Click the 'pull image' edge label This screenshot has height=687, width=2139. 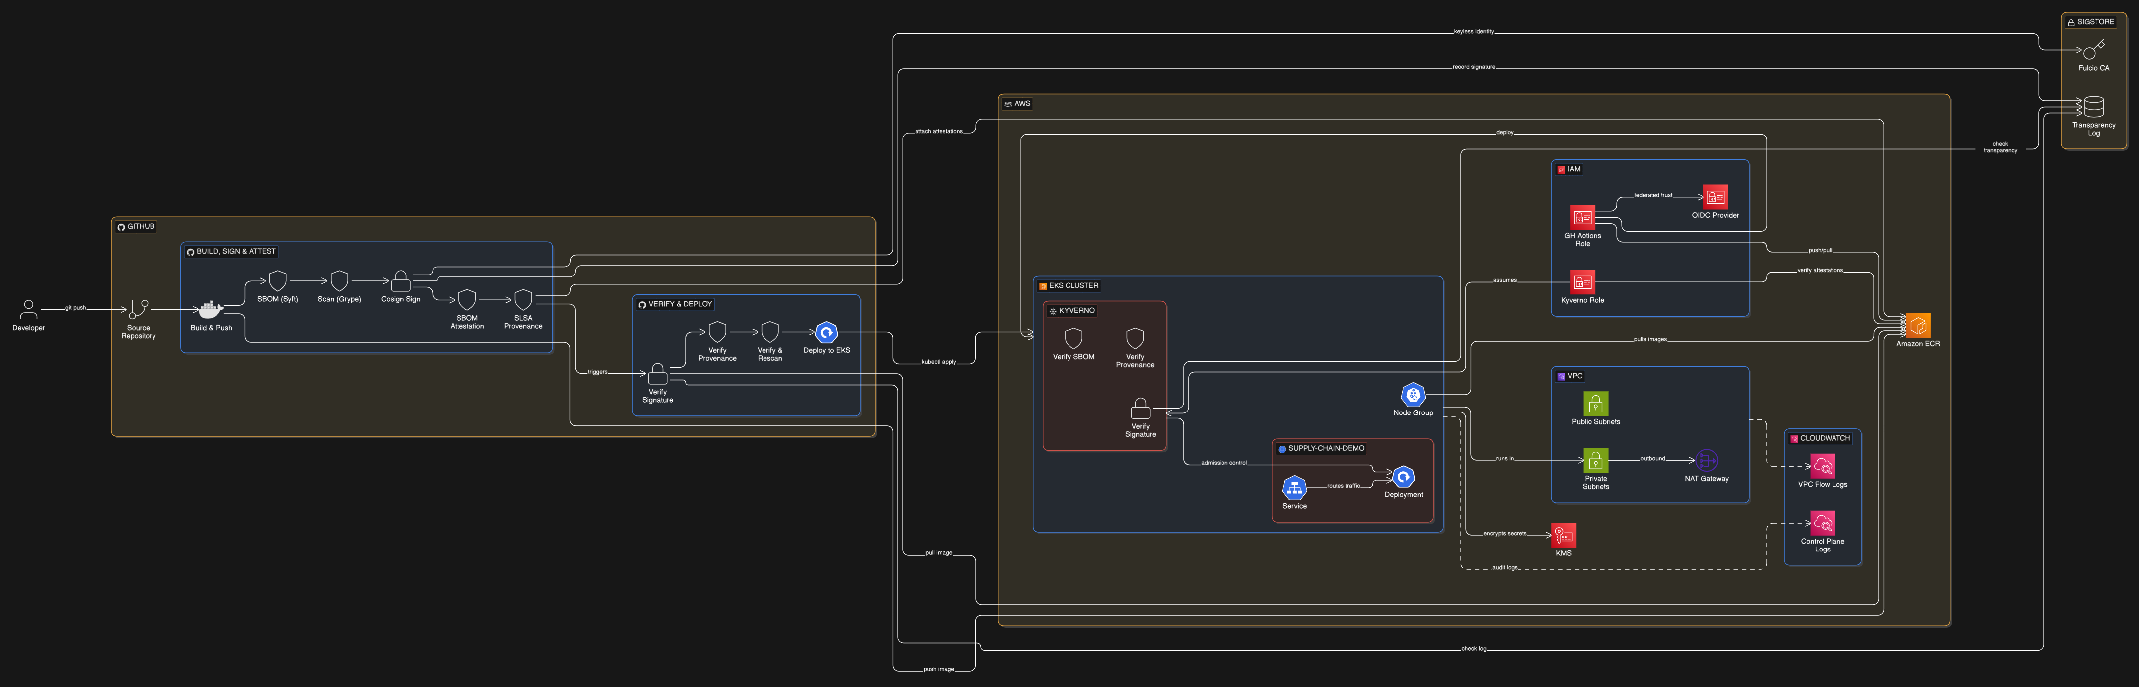939,552
